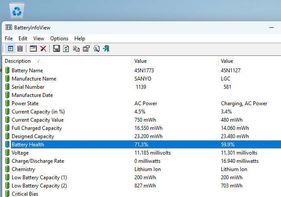
Task: Select the Low Battery Capacity (2) row
Action: click(x=141, y=186)
